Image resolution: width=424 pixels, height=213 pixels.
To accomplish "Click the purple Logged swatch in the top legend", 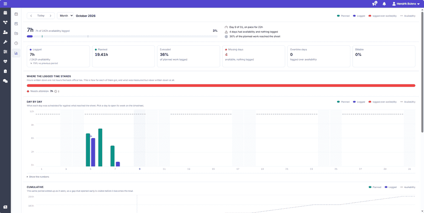I will [x=354, y=16].
